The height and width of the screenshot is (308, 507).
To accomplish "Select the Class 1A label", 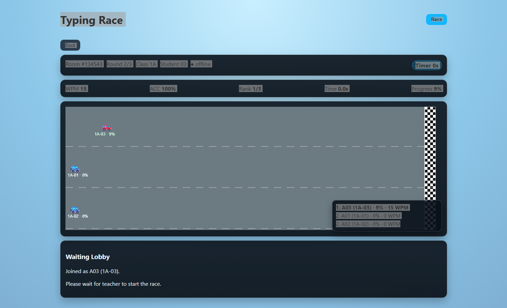I will [146, 64].
